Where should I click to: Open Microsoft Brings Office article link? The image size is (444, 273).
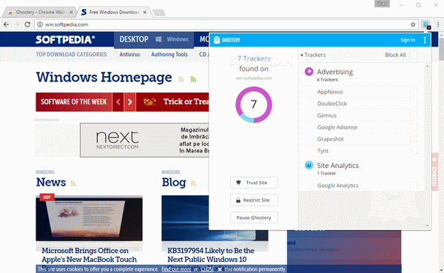pyautogui.click(x=90, y=255)
